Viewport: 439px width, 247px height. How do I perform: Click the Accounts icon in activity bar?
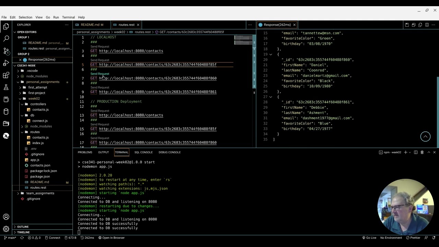(6, 217)
